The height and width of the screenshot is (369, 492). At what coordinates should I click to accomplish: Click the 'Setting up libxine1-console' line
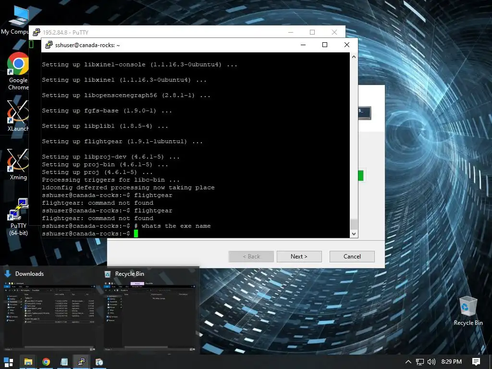(x=140, y=65)
